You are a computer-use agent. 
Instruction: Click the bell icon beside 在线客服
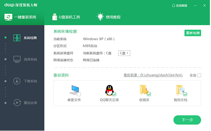pos(174,6)
